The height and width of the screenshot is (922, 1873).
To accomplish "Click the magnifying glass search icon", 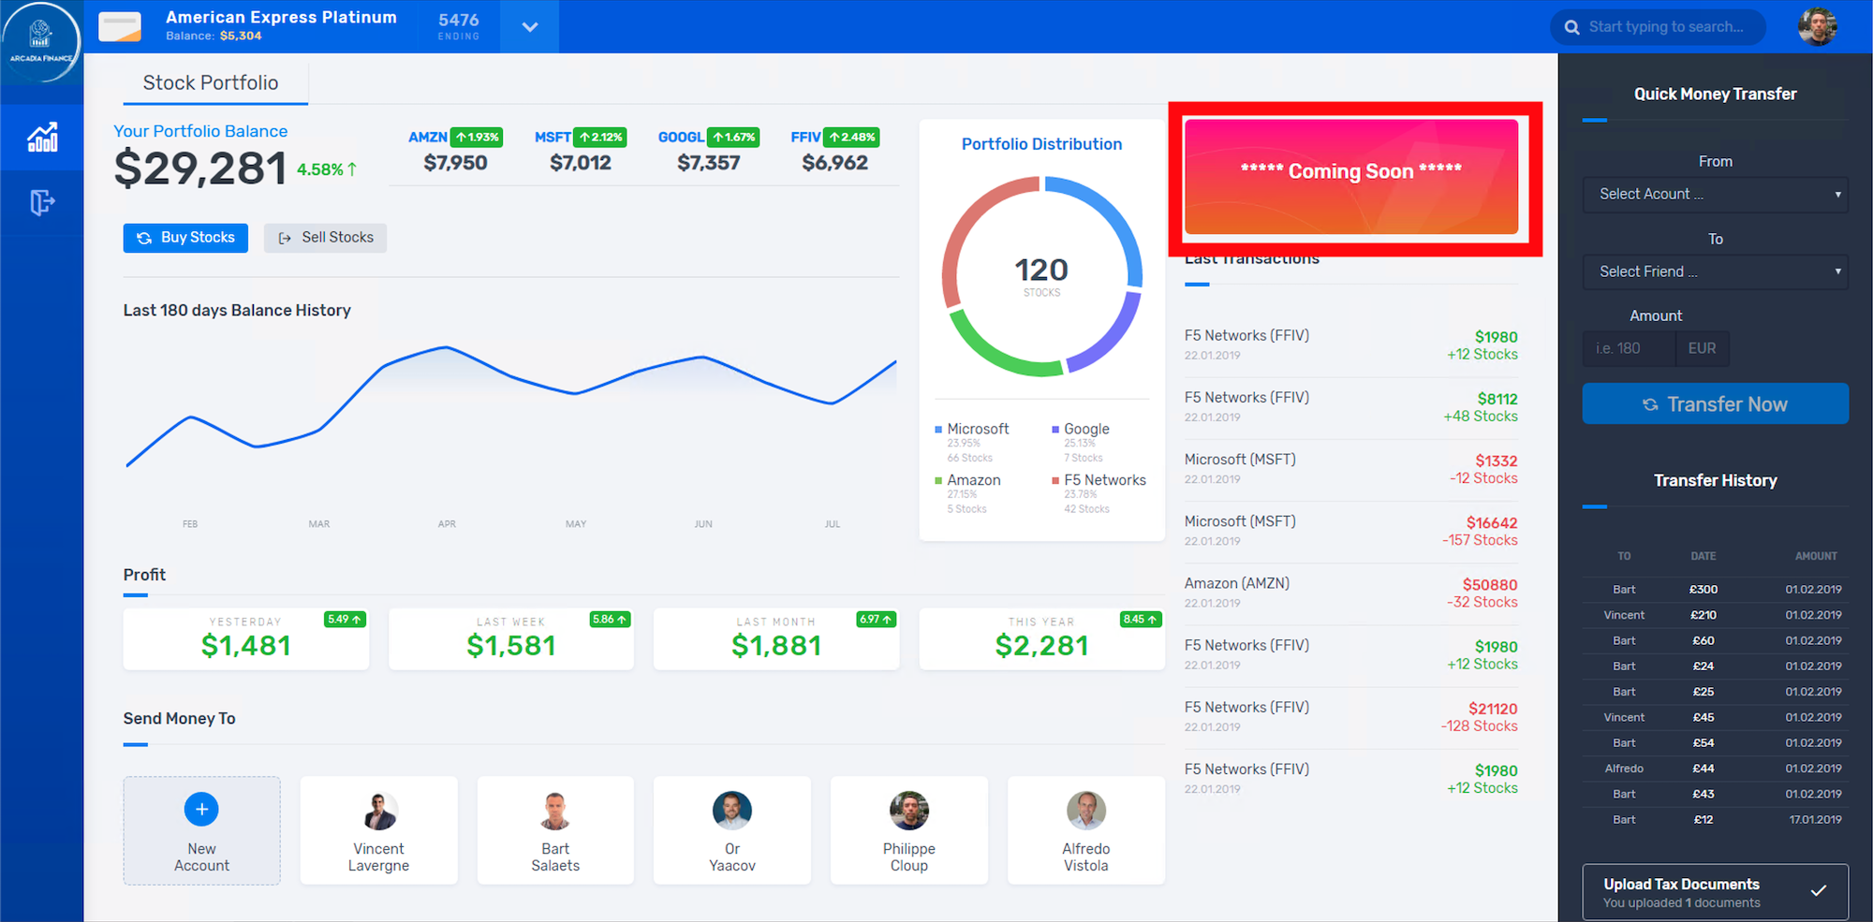I will pyautogui.click(x=1571, y=27).
